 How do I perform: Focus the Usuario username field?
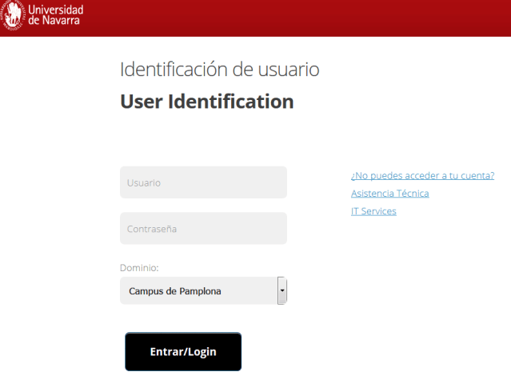pos(203,182)
